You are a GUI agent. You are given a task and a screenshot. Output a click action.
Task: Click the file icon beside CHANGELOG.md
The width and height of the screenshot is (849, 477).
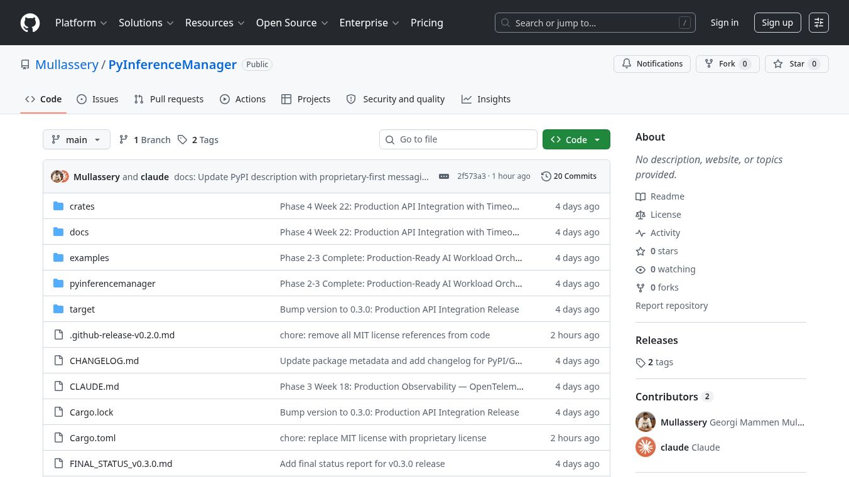tap(58, 361)
